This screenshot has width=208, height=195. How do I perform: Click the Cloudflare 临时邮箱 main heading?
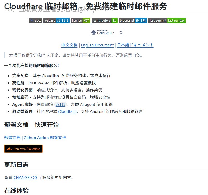tap(86, 6)
